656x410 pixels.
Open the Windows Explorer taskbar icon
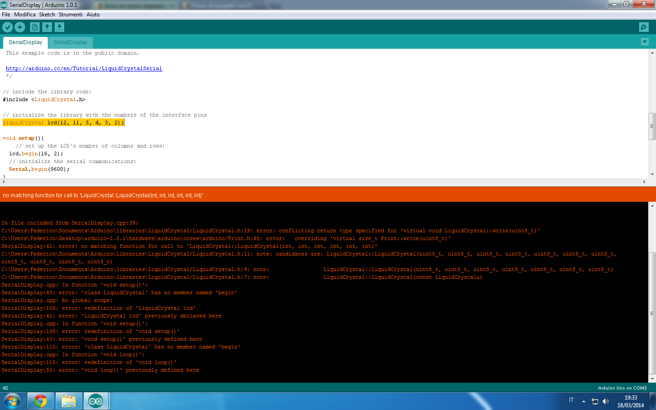[x=69, y=401]
